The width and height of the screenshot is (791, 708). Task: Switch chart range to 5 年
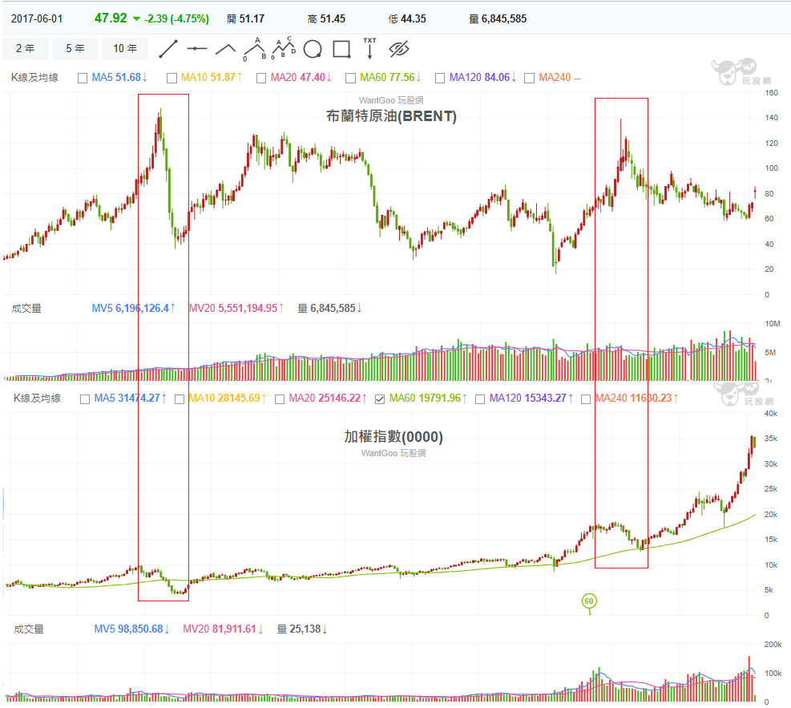[75, 49]
